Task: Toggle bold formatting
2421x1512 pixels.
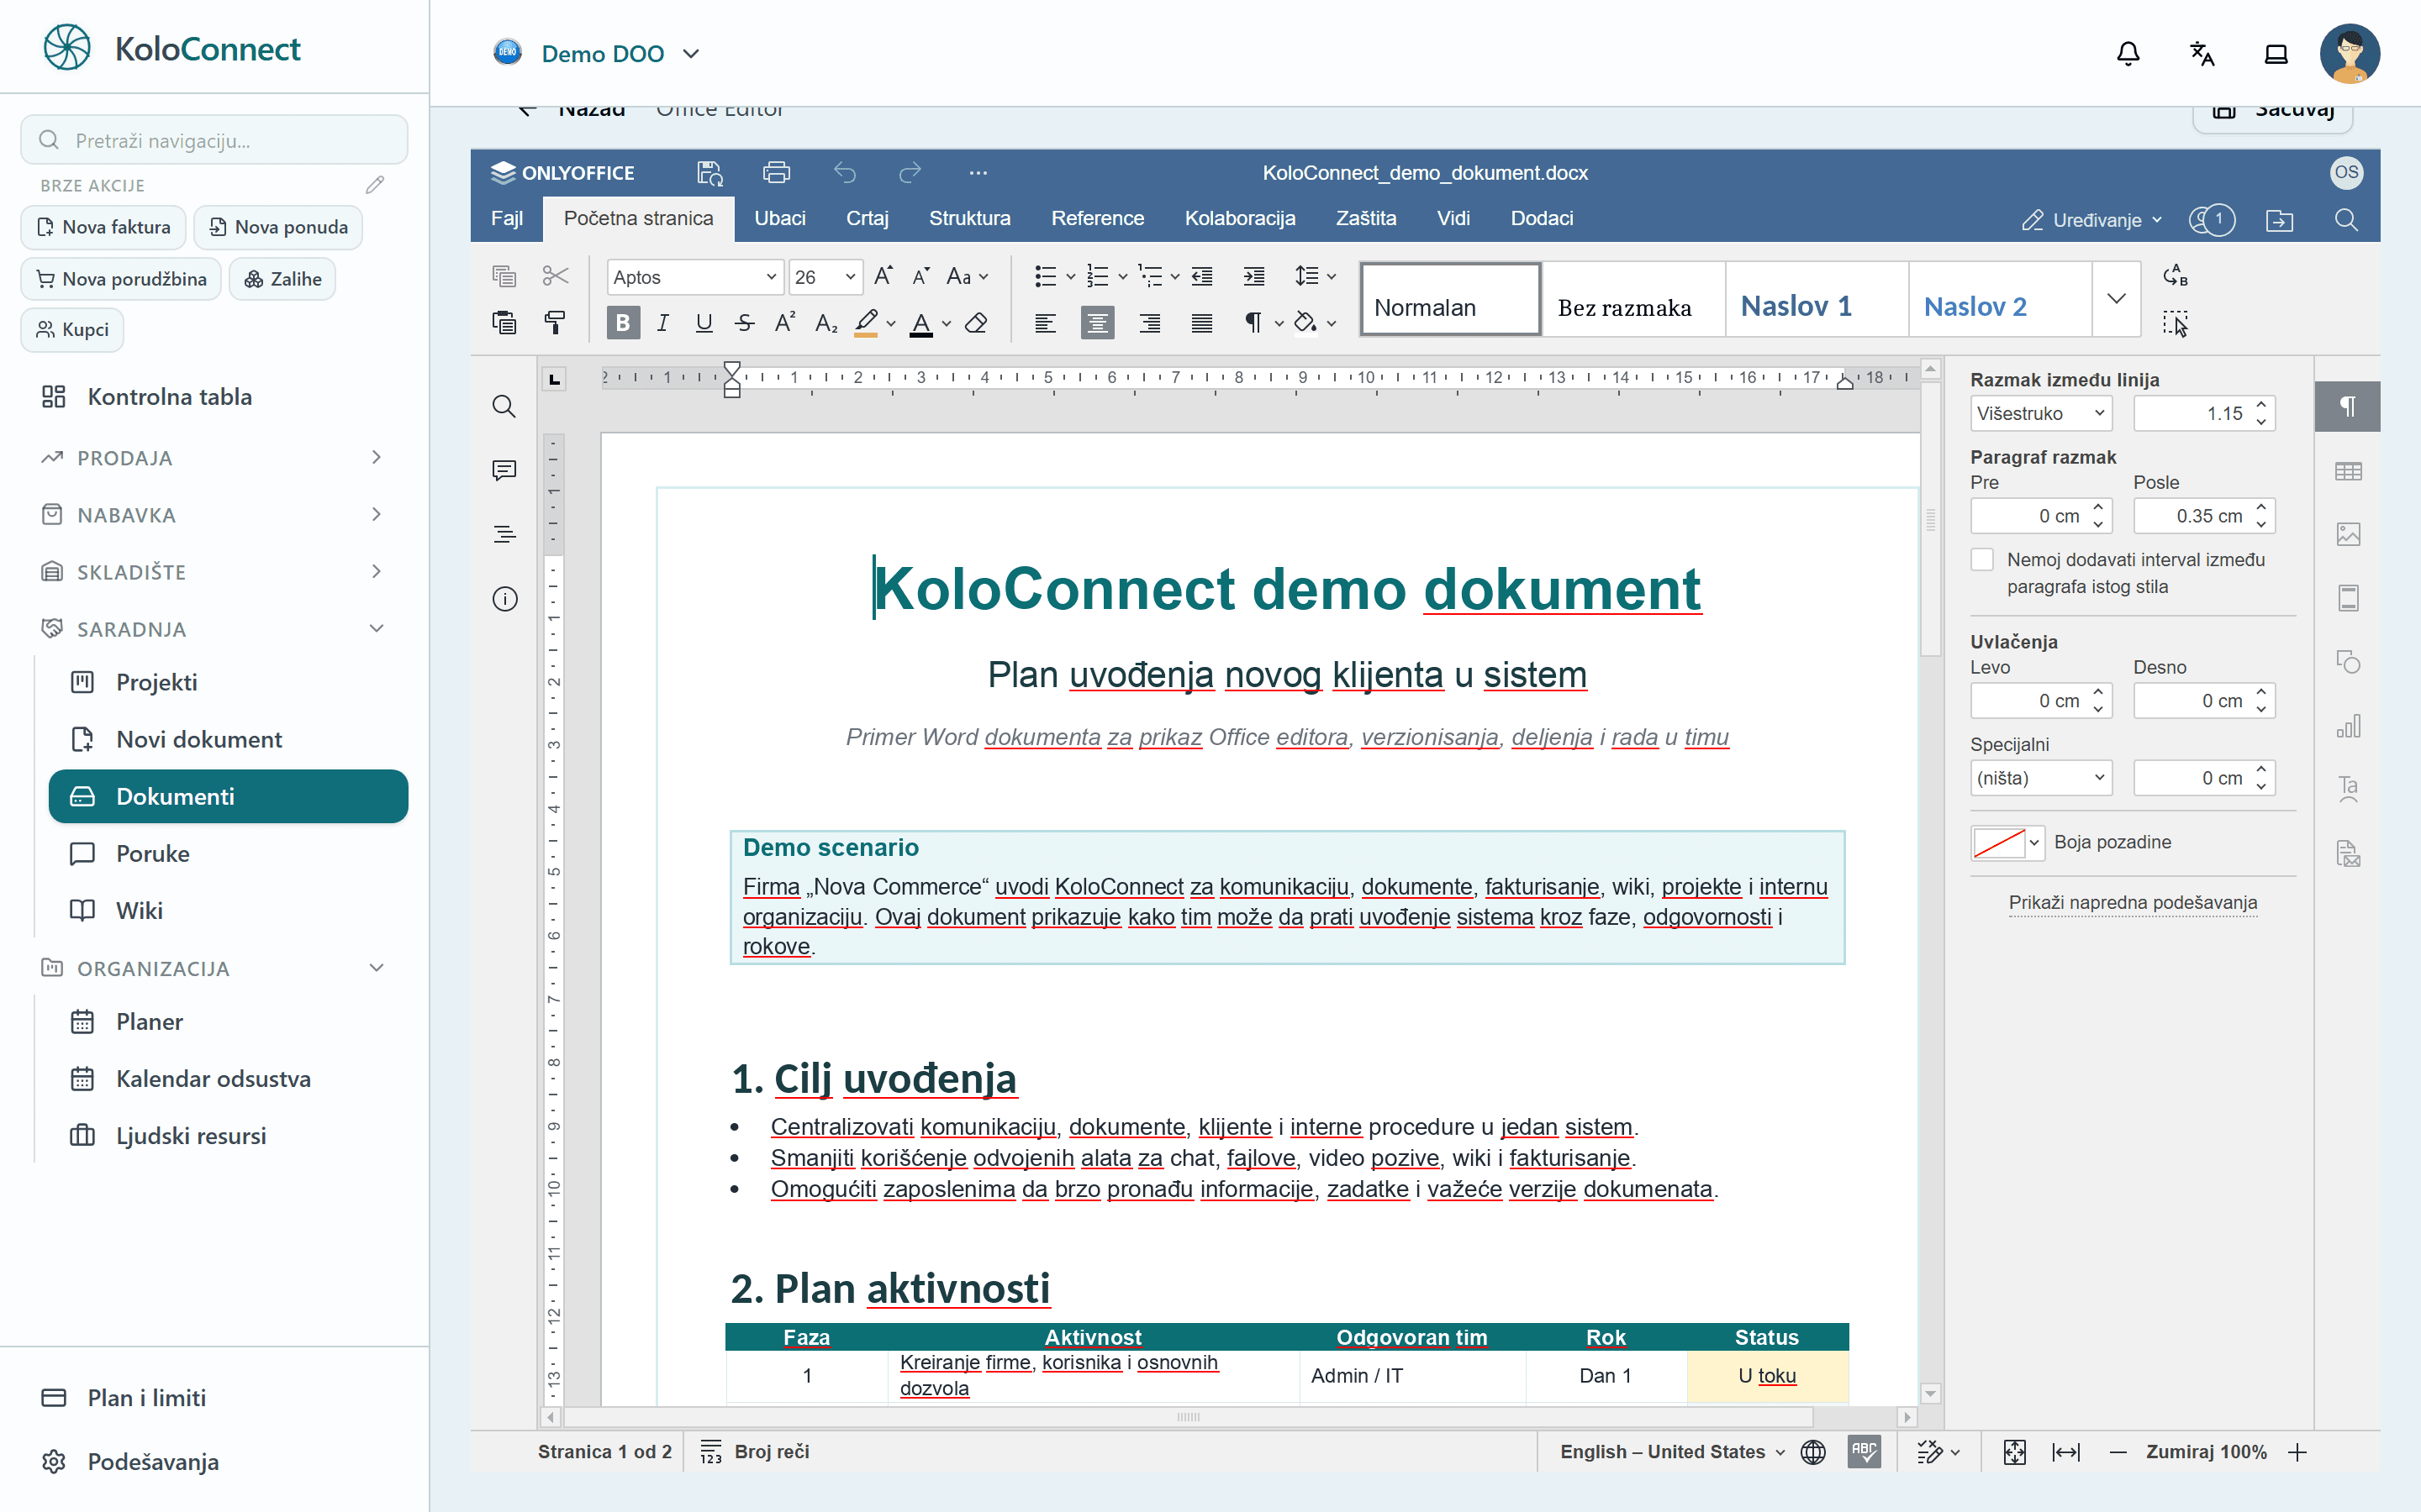Action: click(622, 323)
